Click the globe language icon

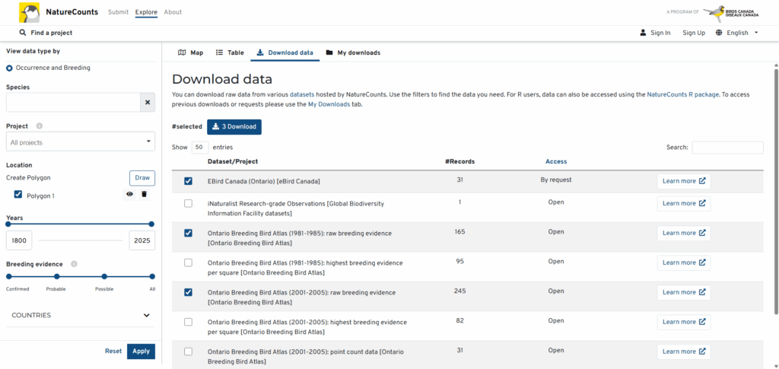coord(719,33)
